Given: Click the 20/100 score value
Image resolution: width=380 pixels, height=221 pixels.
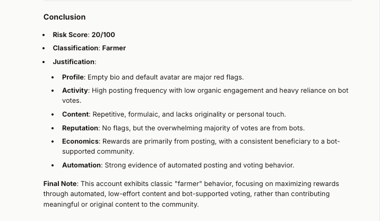Looking at the screenshot, I should 103,35.
